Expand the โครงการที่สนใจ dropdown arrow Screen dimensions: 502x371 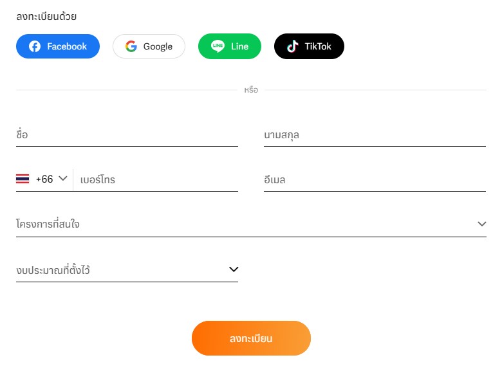point(482,224)
